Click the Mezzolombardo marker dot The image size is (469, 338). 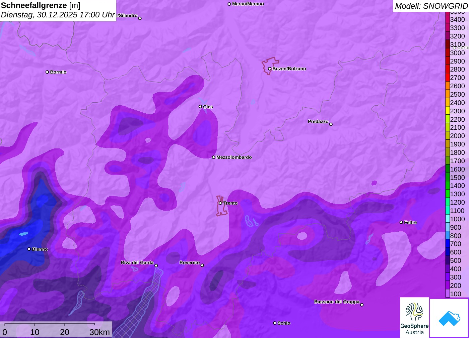click(x=214, y=157)
